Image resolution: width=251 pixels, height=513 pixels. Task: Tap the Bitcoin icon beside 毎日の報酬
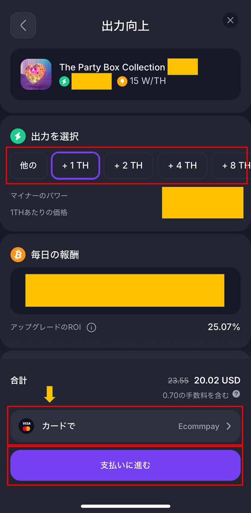[18, 255]
